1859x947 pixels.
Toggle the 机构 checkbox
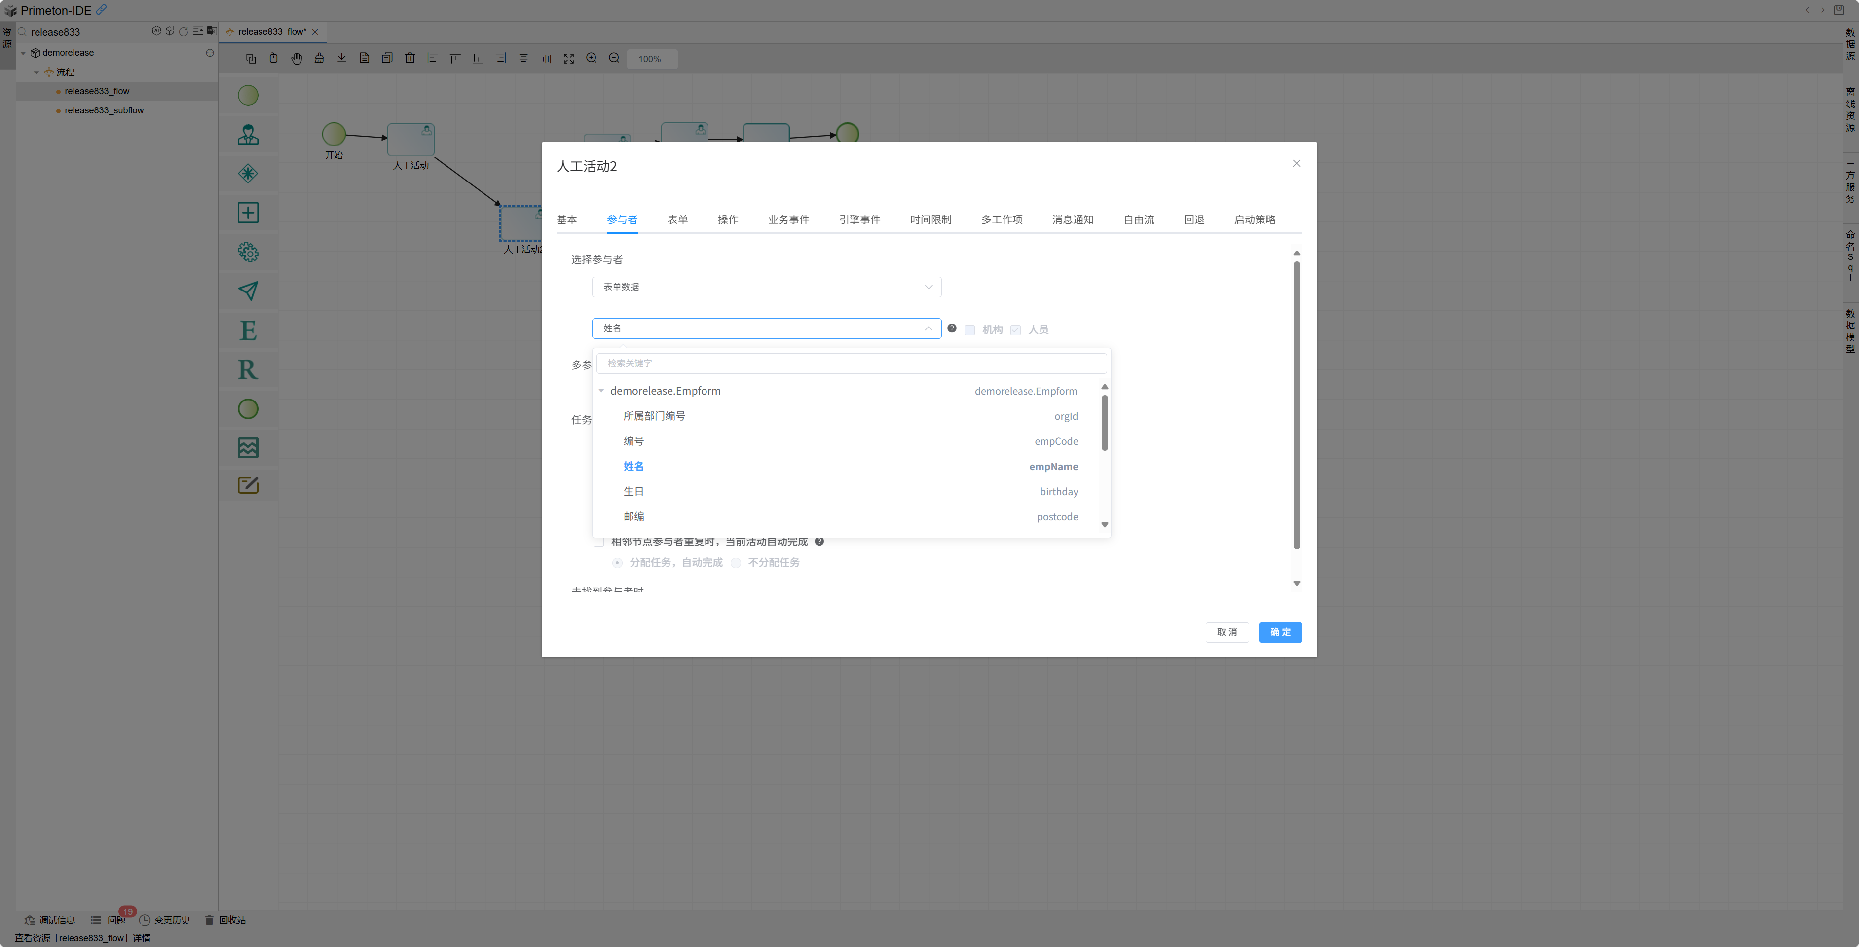(969, 329)
